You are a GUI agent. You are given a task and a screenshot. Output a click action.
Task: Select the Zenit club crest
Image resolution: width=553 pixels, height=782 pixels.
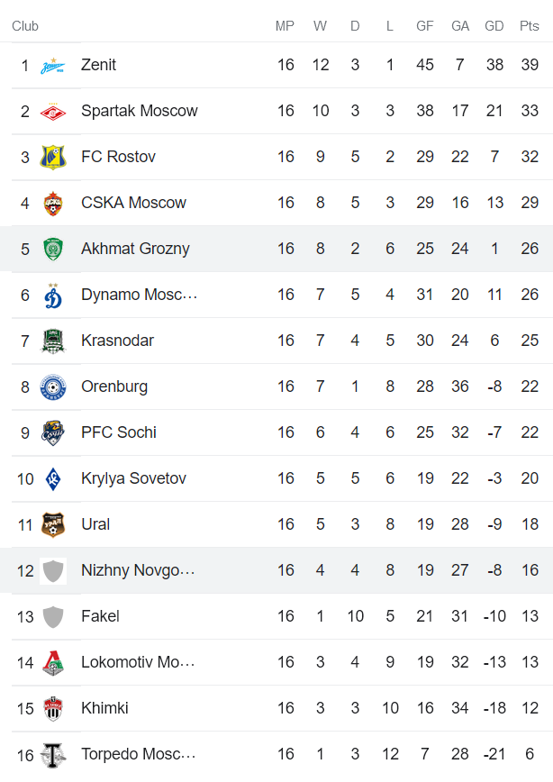click(53, 65)
